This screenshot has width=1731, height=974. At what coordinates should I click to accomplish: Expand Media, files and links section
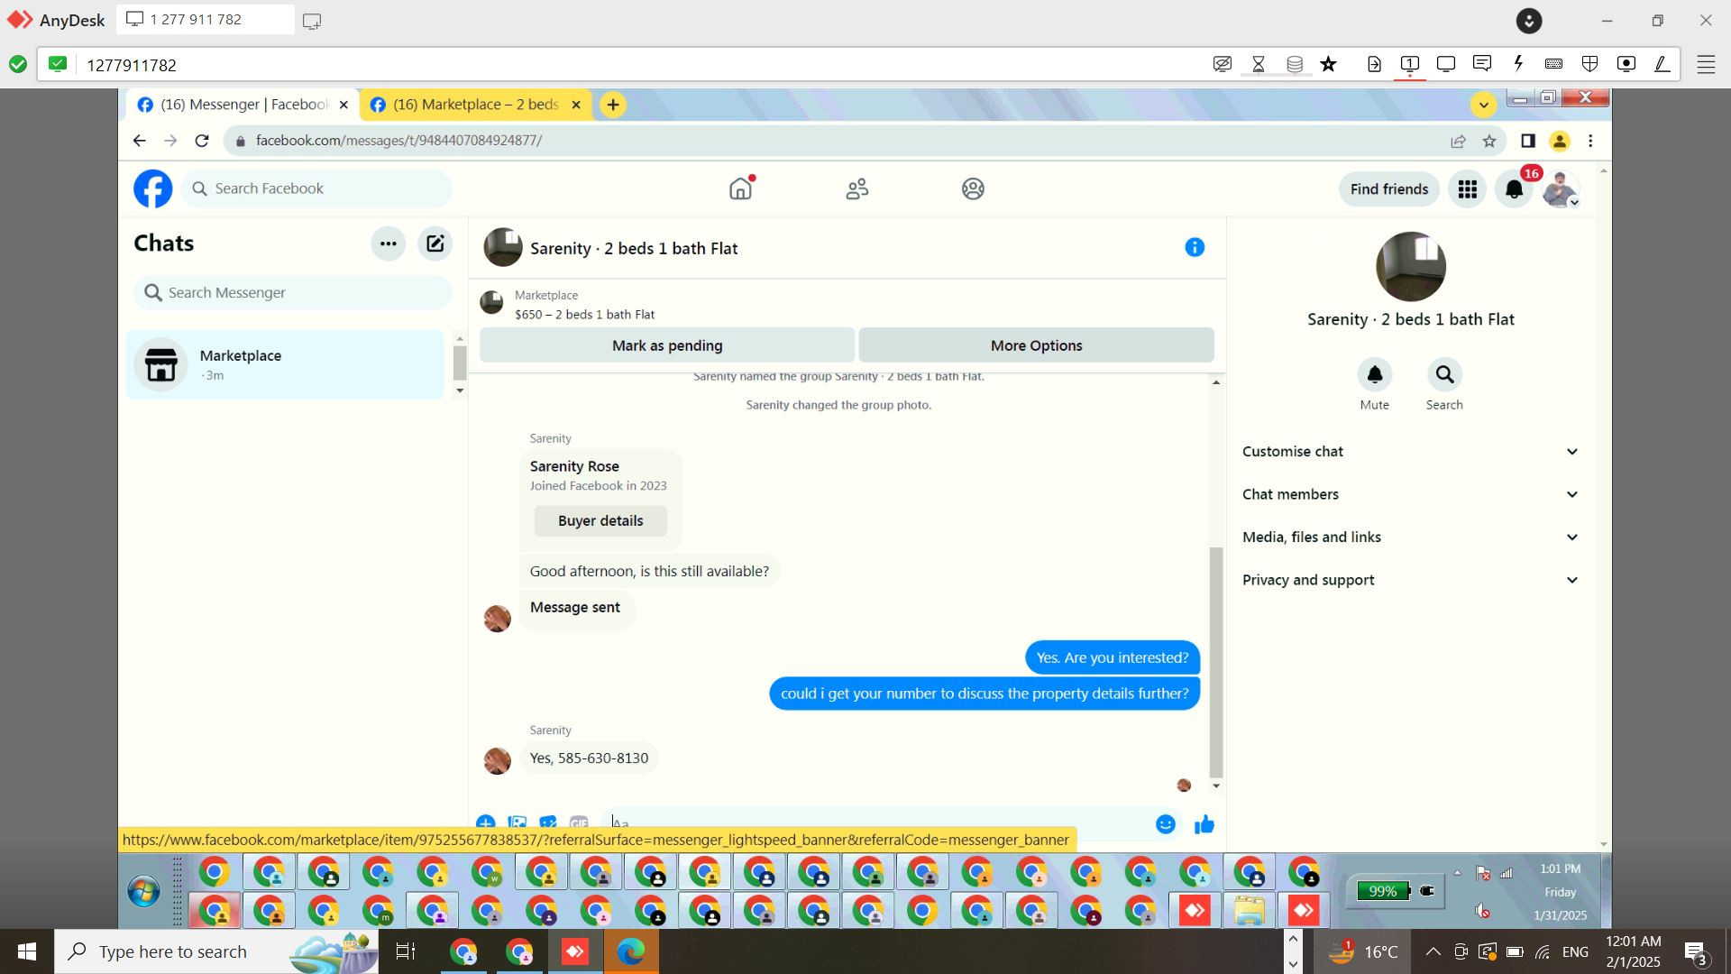point(1410,537)
